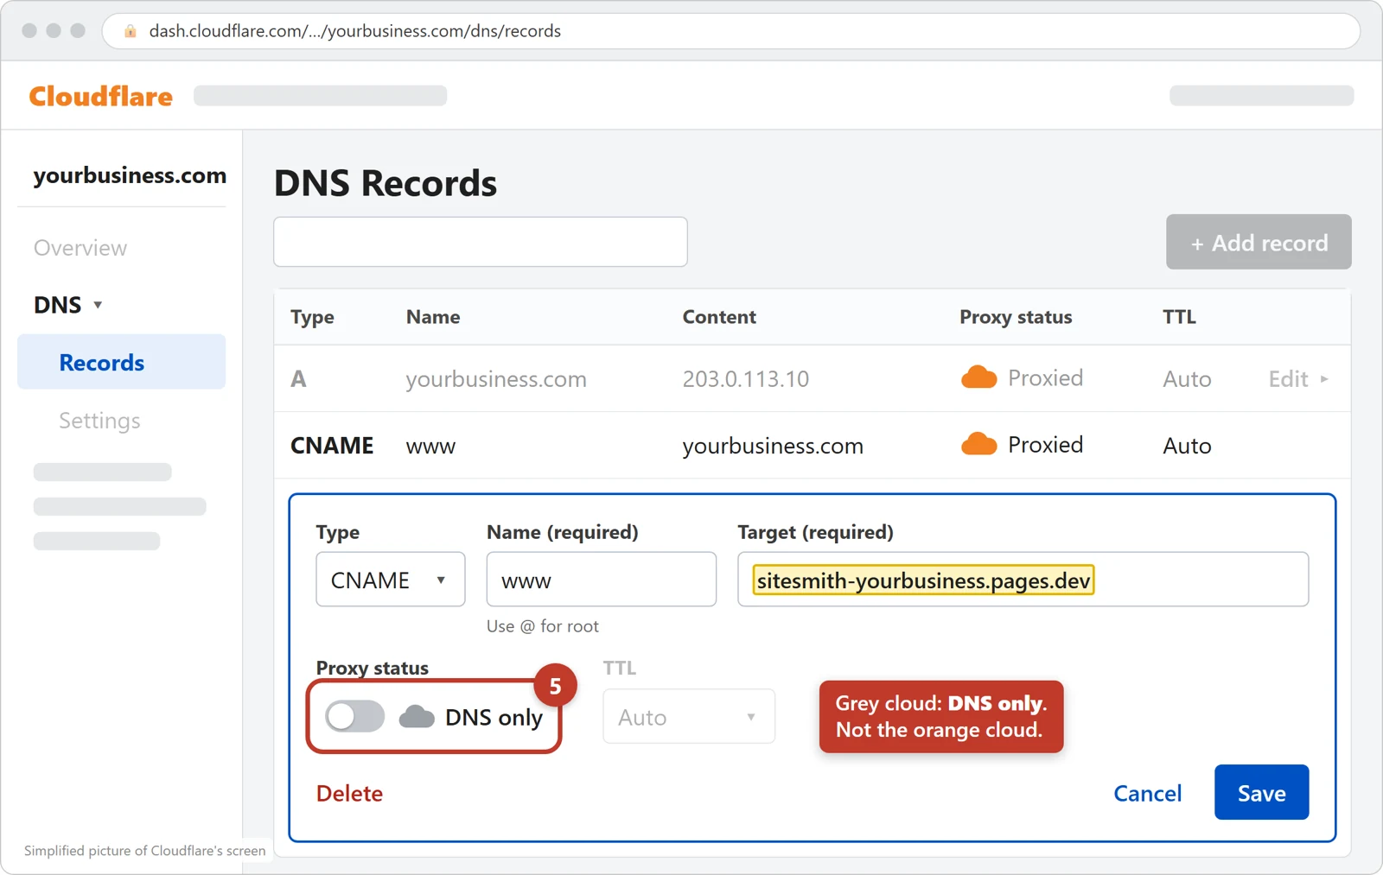
Task: Click yourbusiness.com in the A record Name column
Action: (x=496, y=379)
